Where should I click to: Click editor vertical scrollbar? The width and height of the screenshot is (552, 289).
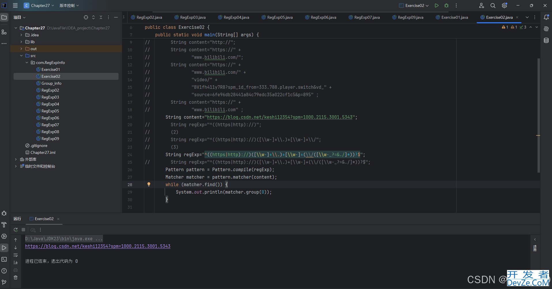tap(538, 115)
